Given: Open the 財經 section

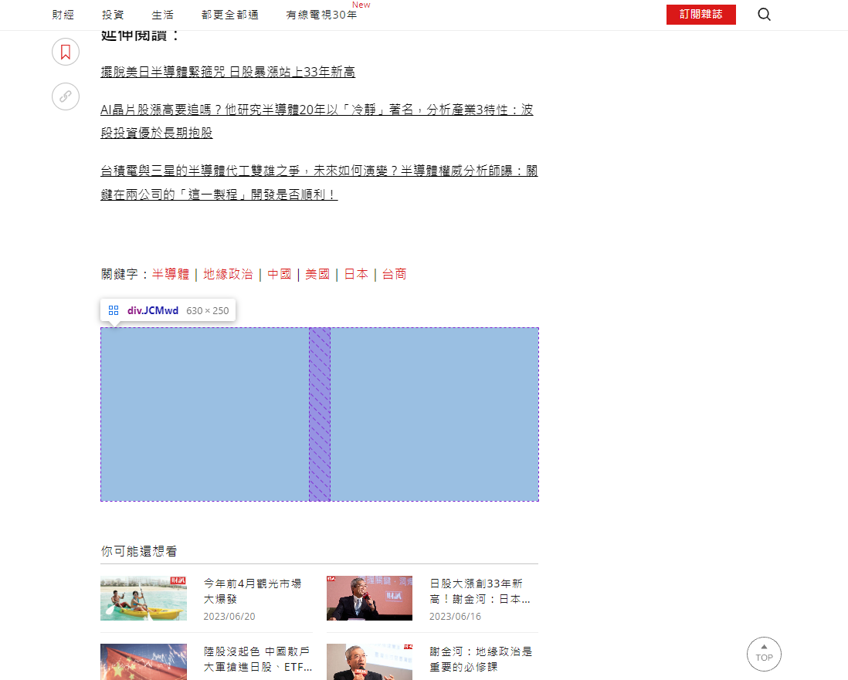Looking at the screenshot, I should point(63,14).
